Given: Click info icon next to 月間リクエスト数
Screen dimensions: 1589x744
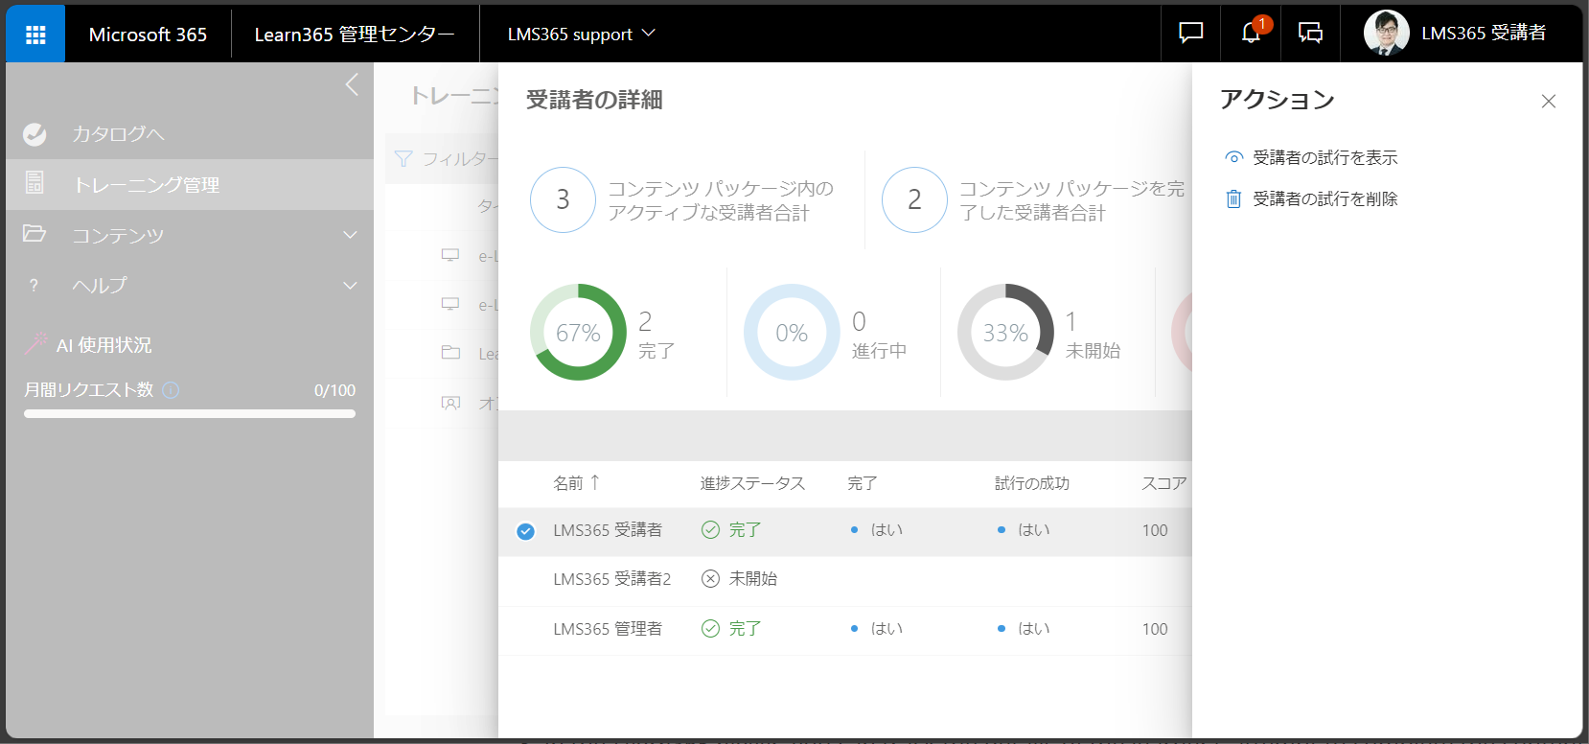Looking at the screenshot, I should [x=171, y=389].
